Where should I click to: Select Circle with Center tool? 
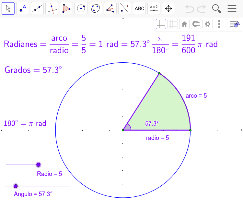coord(81,8)
